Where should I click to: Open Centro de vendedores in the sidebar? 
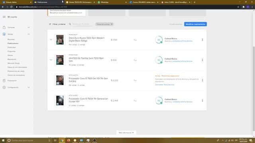click(x=16, y=75)
